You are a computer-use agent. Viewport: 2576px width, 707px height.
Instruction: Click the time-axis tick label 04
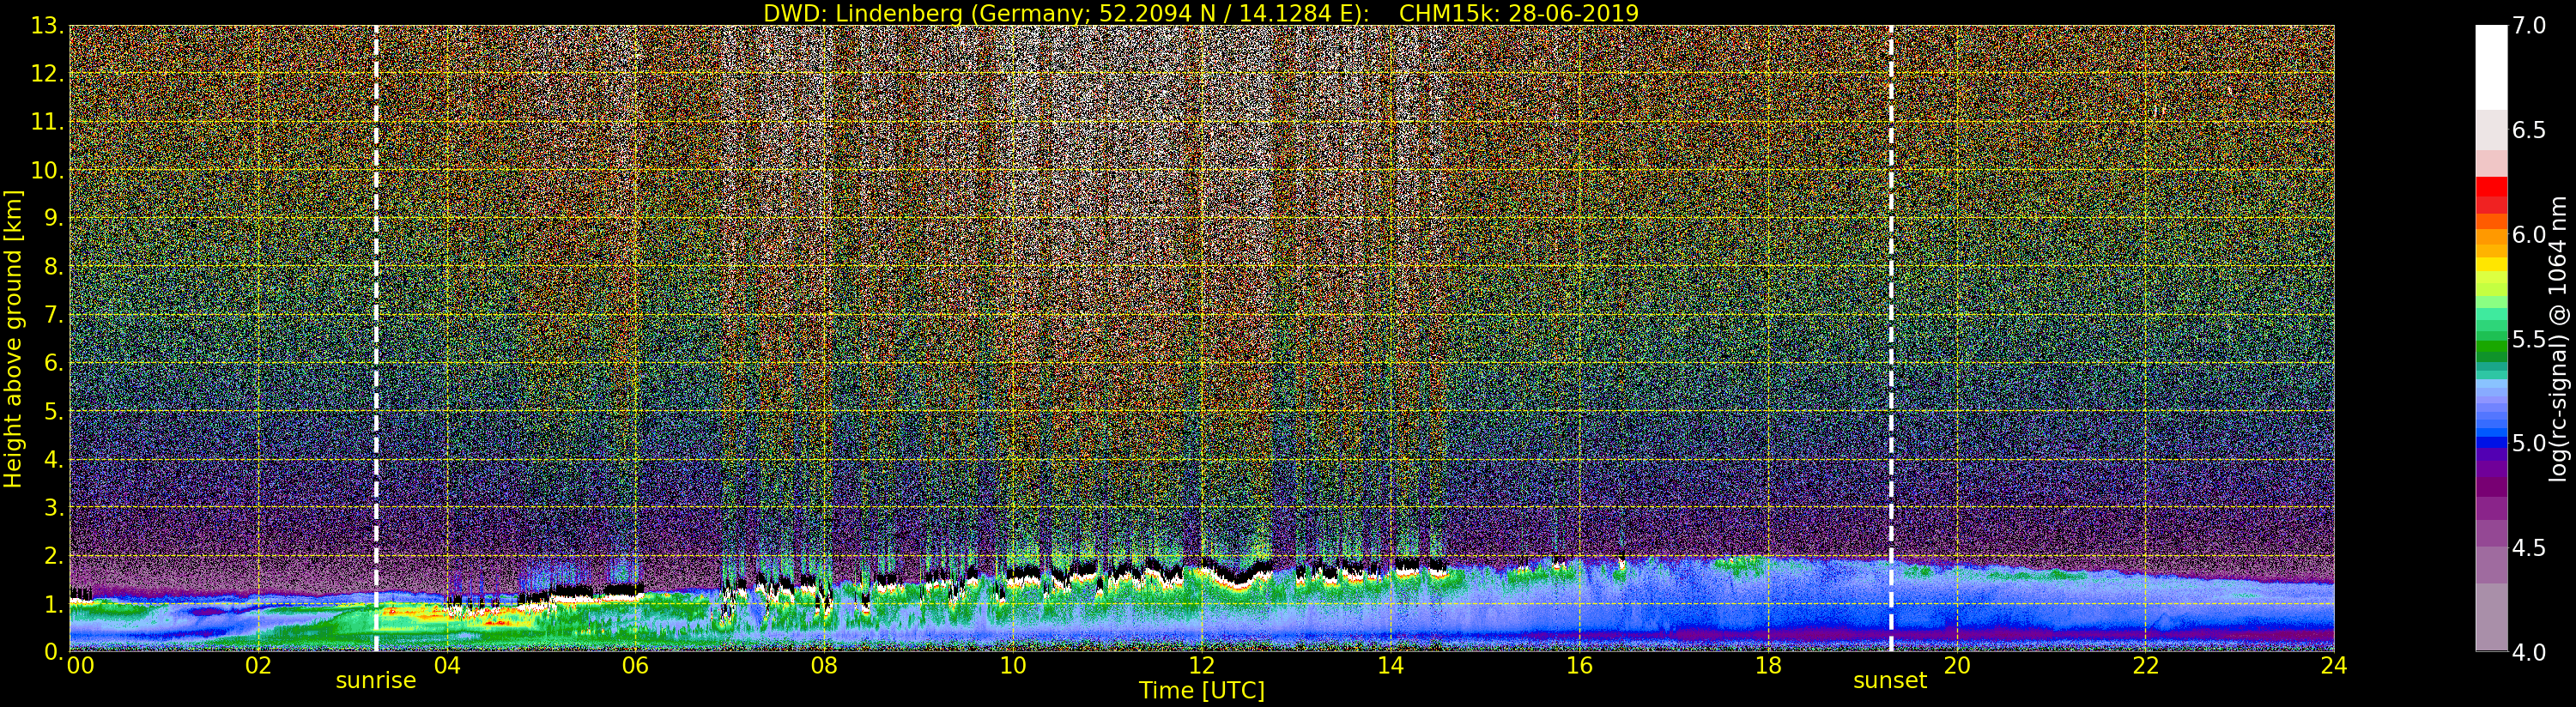(x=447, y=666)
